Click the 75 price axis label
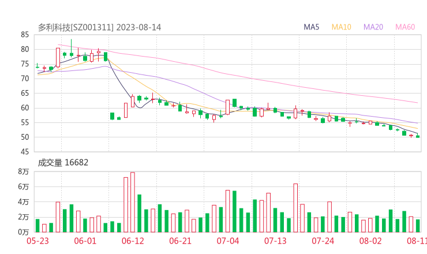The height and width of the screenshot is (254, 427). (24, 64)
